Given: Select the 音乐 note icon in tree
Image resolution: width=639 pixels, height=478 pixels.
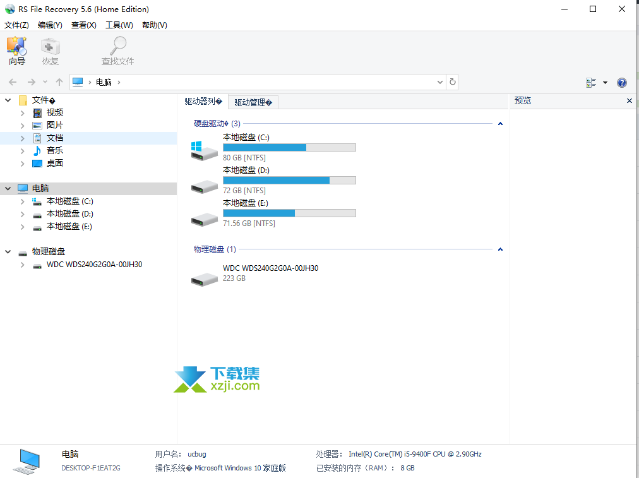Looking at the screenshot, I should tap(37, 151).
